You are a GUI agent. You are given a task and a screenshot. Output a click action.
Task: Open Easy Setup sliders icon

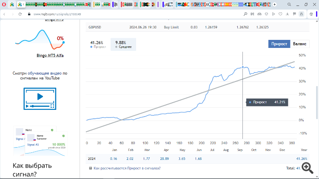(294, 14)
